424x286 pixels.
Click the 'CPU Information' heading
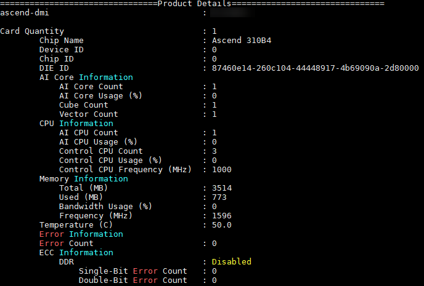(76, 123)
